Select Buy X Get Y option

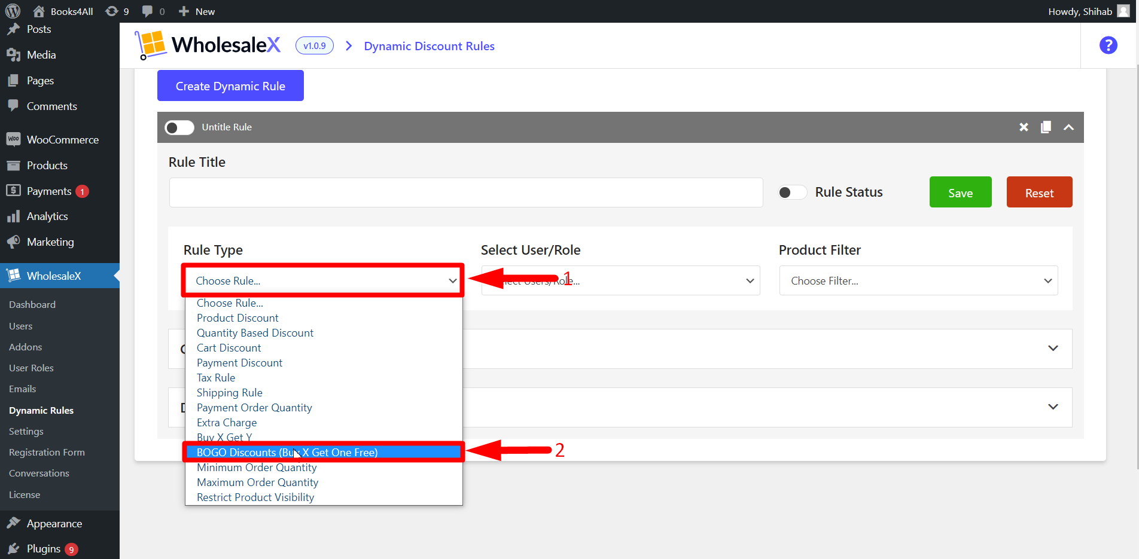pyautogui.click(x=324, y=437)
